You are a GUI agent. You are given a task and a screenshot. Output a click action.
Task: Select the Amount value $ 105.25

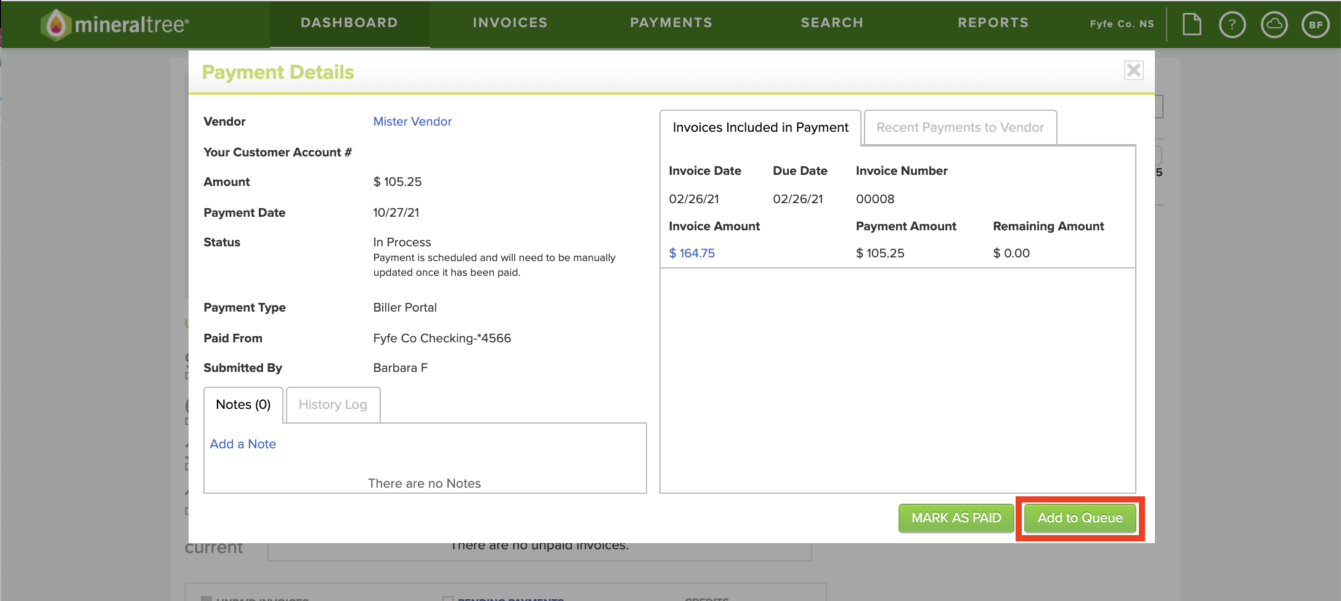point(397,182)
